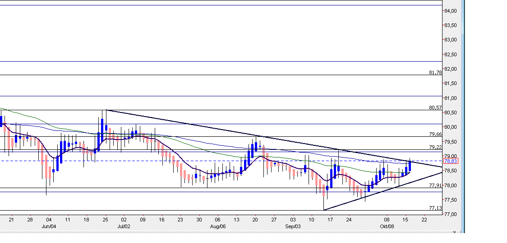Click the day label 20 on time axis
The image size is (507, 243).
pos(255,220)
